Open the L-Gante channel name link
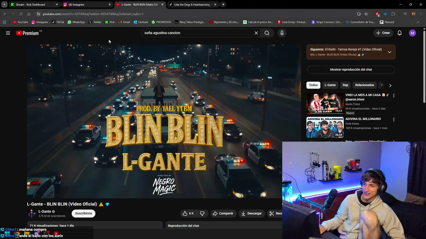The height and width of the screenshot is (239, 426). 45,211
